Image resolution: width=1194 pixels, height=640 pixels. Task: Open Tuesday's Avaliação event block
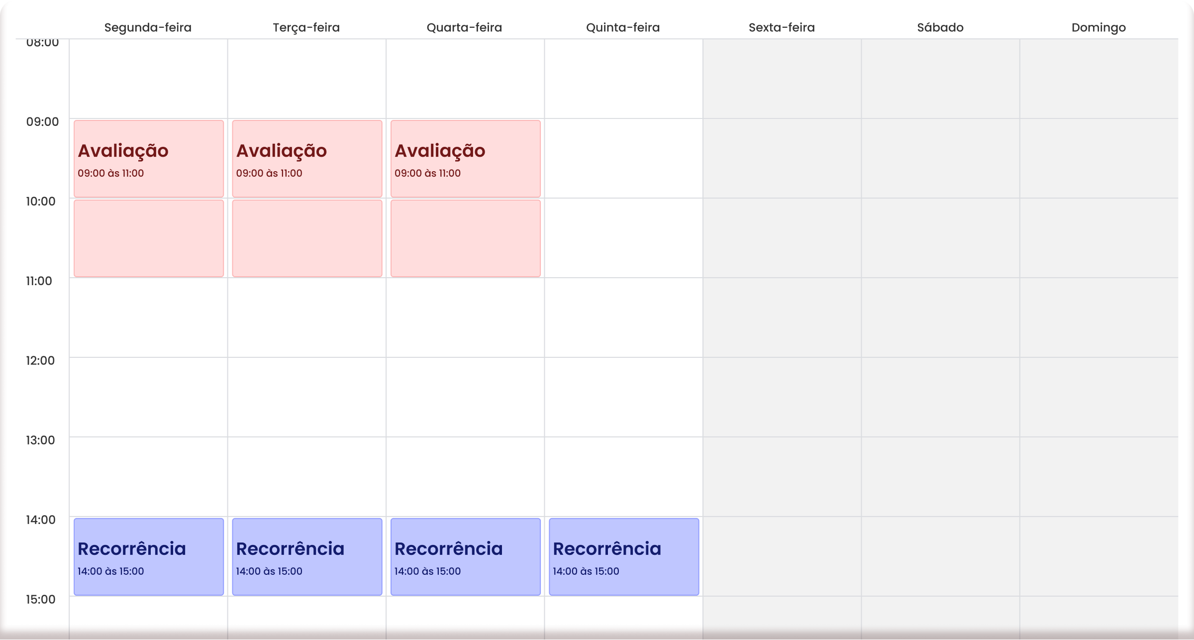307,159
